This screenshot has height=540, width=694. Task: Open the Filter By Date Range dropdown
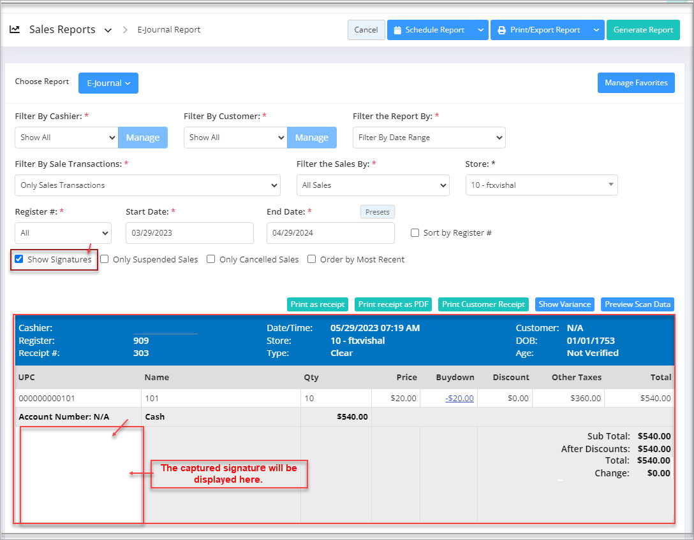pos(429,138)
